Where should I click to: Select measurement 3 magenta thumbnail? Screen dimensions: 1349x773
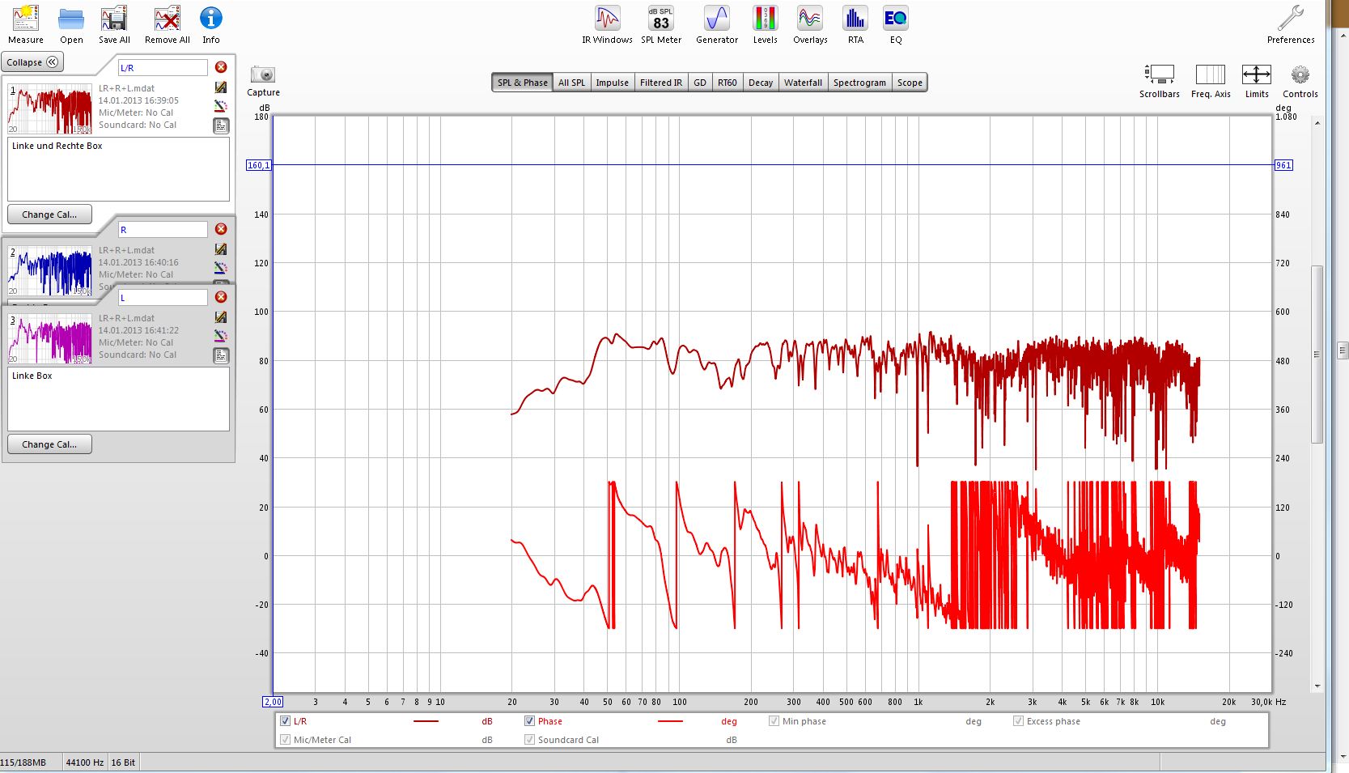[50, 338]
